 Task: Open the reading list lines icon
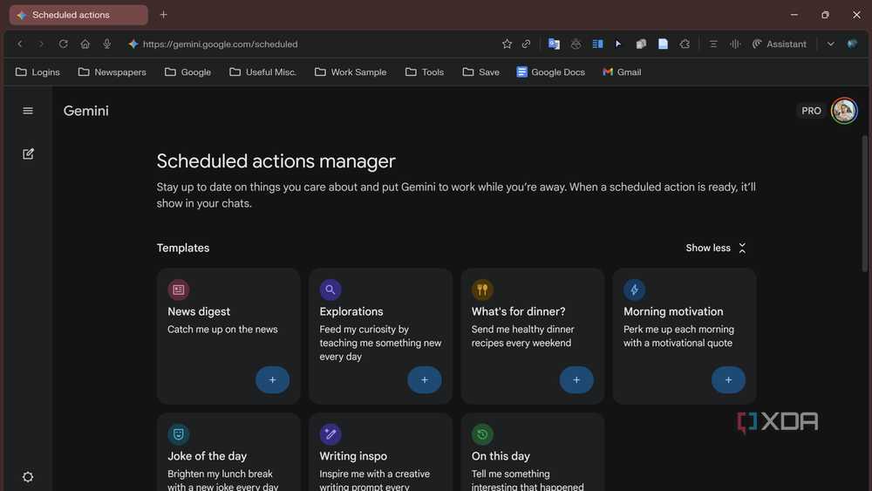click(713, 44)
